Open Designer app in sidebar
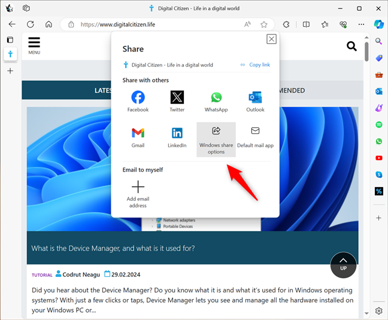Viewport: 388px width, 320px height. pyautogui.click(x=378, y=108)
